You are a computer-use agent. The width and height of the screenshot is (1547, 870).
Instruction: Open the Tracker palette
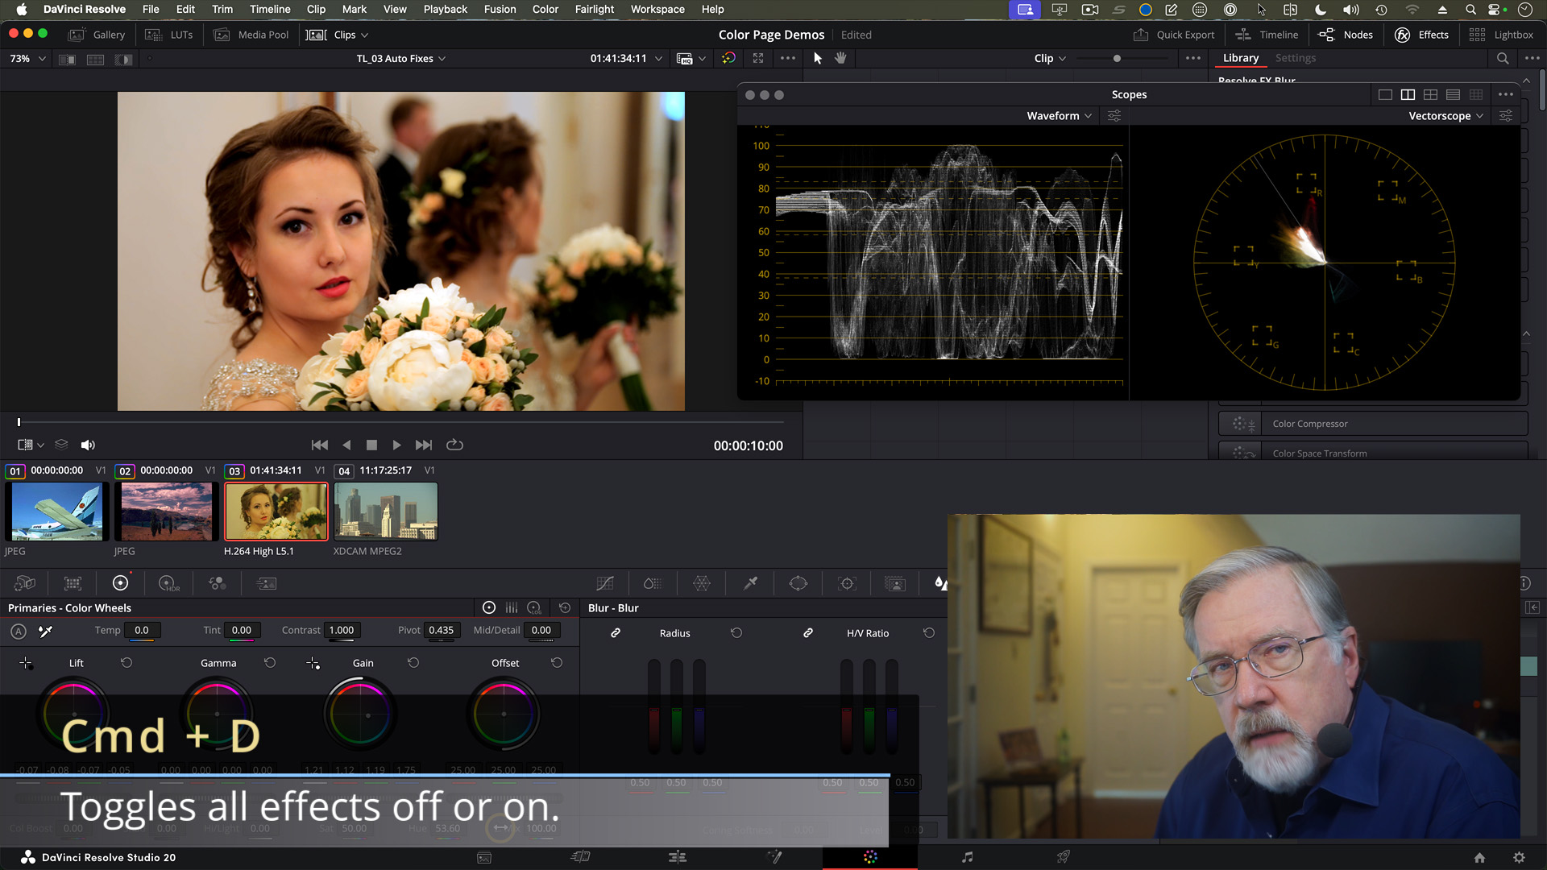[x=847, y=583]
